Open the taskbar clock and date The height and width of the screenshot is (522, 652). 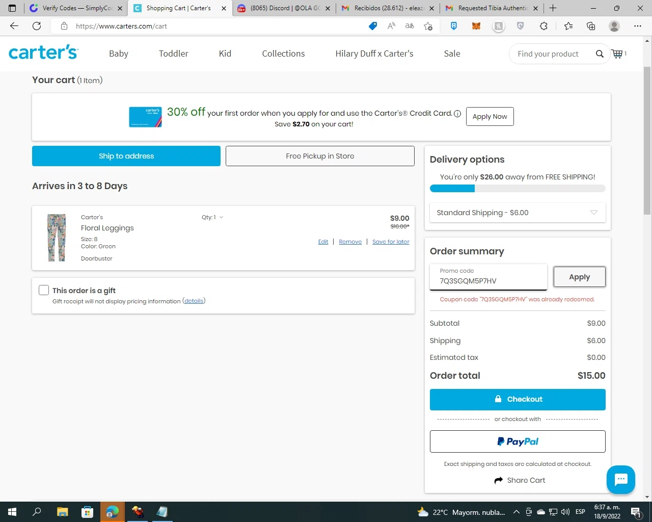(607, 512)
